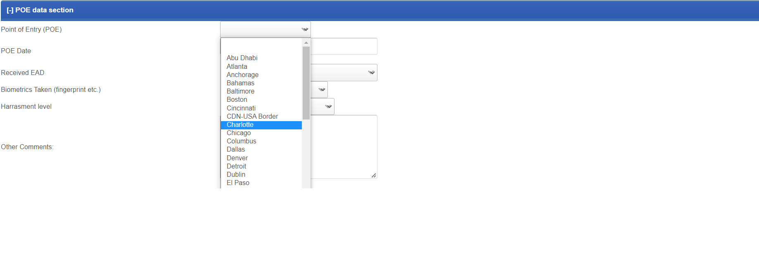
Task: Click into the POE Date field
Action: coord(344,46)
